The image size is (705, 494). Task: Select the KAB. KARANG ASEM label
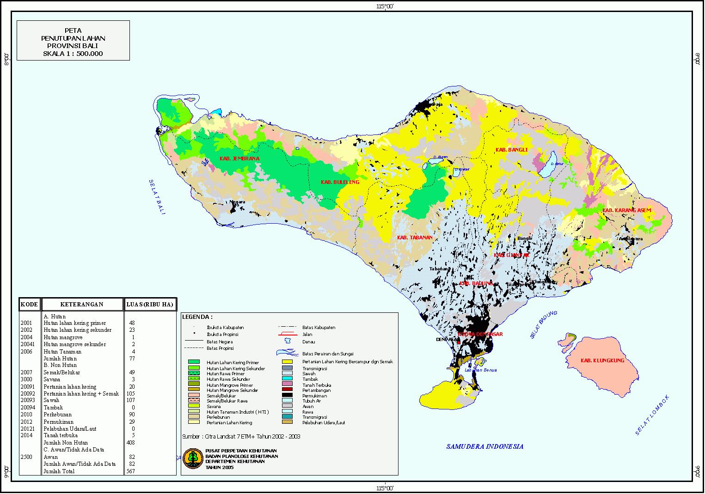coord(627,210)
